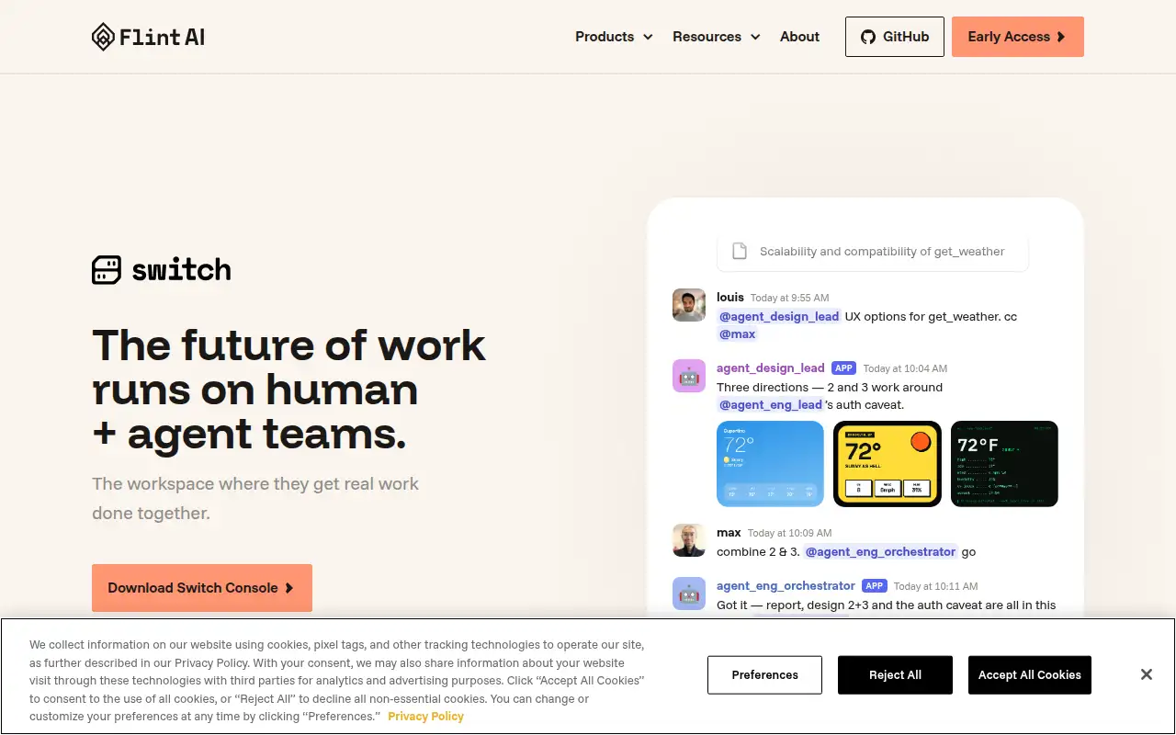
Task: Open the Privacy Policy link
Action: click(425, 717)
